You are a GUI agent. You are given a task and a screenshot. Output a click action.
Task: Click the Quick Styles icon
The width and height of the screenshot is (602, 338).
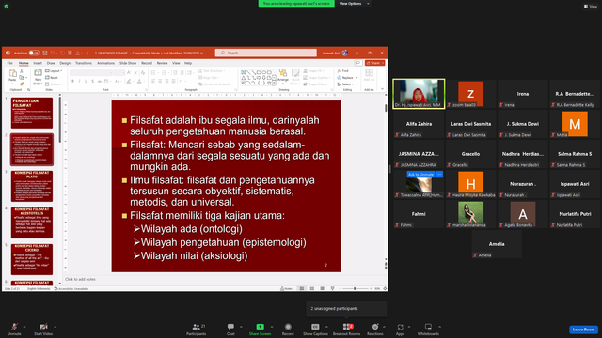coord(295,73)
